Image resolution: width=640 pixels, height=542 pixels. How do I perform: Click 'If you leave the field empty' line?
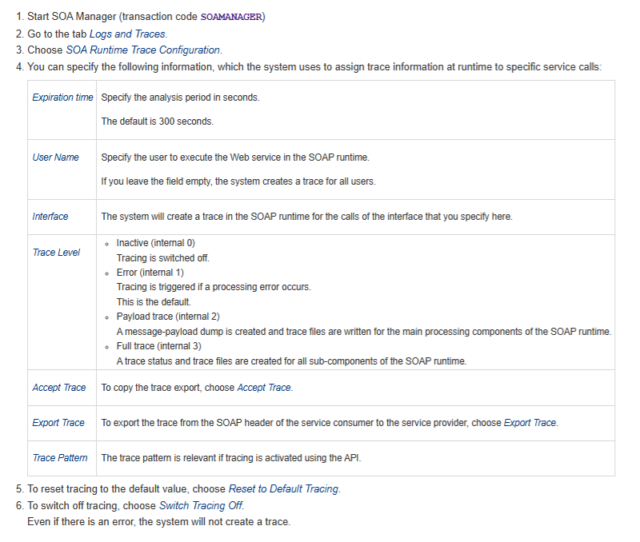[238, 181]
